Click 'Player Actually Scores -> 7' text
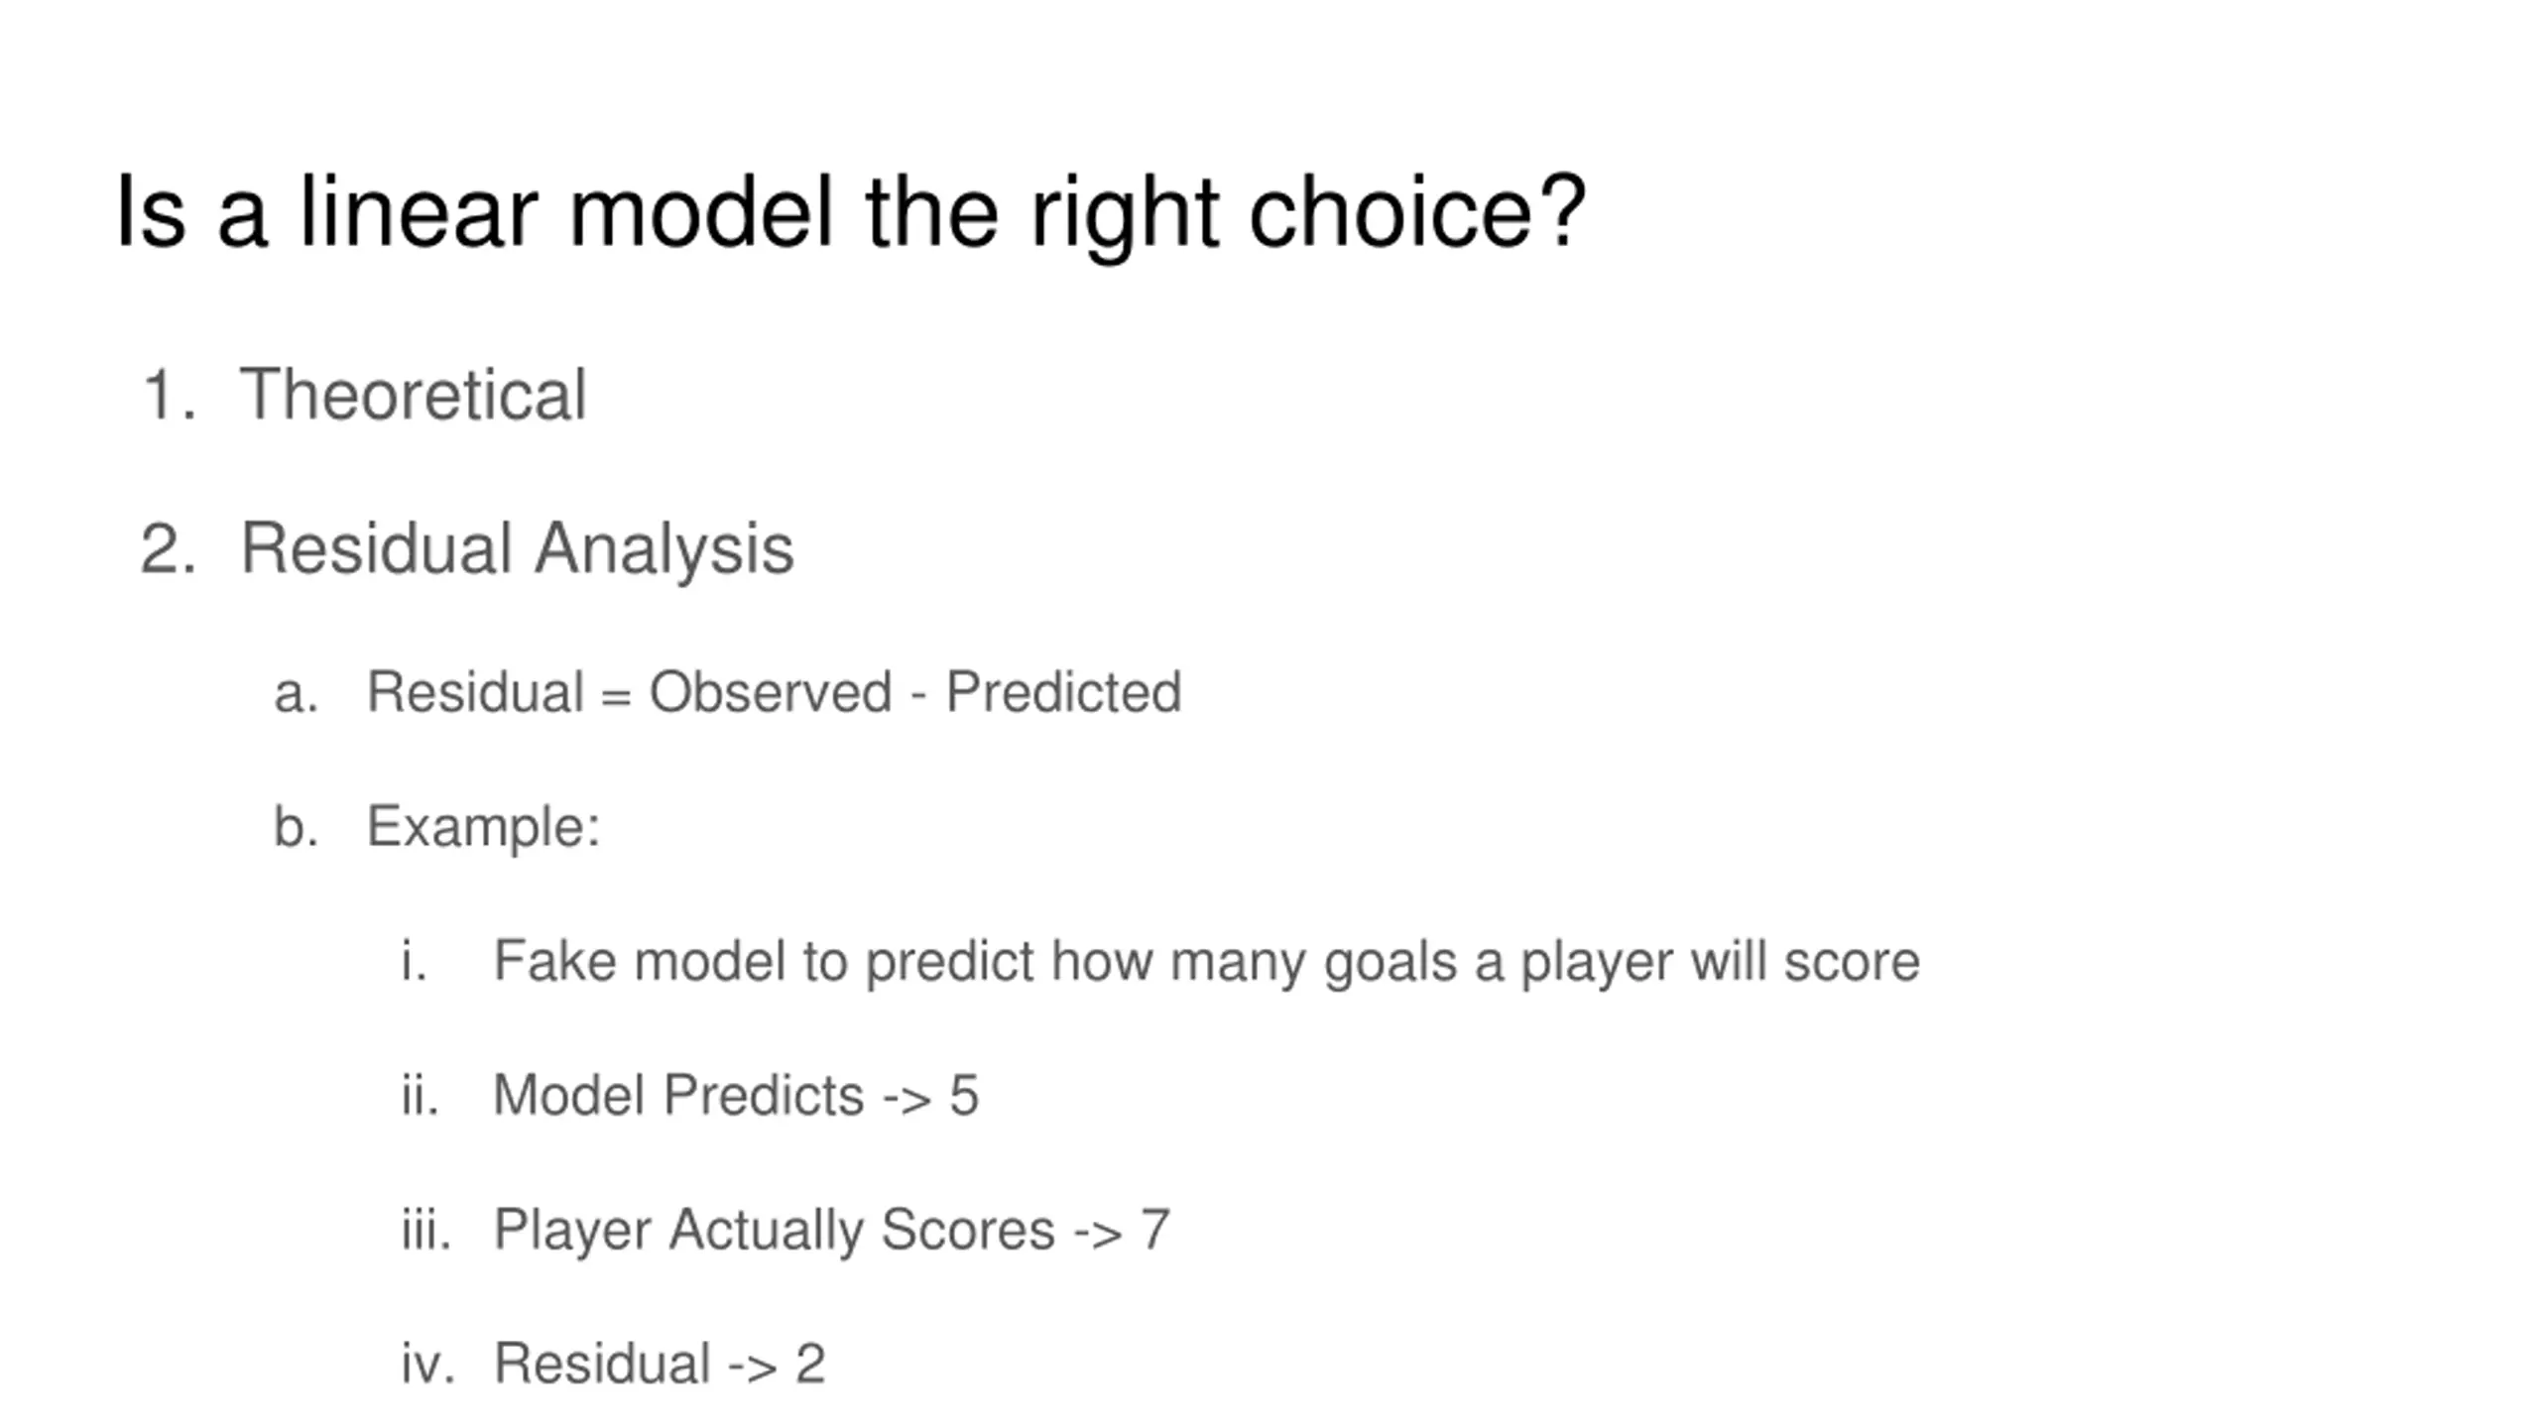 click(x=831, y=1232)
